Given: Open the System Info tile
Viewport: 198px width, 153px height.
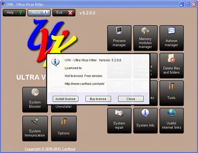Looking at the screenshot, I should click(x=145, y=121).
